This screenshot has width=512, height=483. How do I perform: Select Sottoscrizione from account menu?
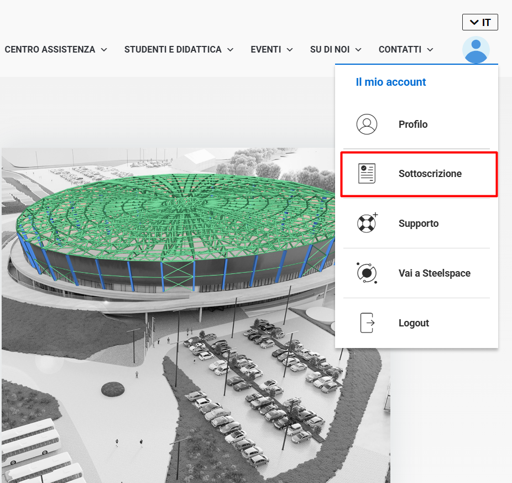tap(419, 174)
